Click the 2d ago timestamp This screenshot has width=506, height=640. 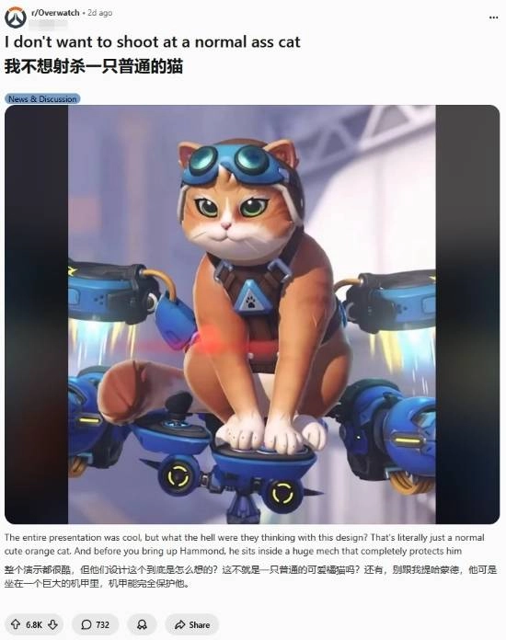coord(100,13)
